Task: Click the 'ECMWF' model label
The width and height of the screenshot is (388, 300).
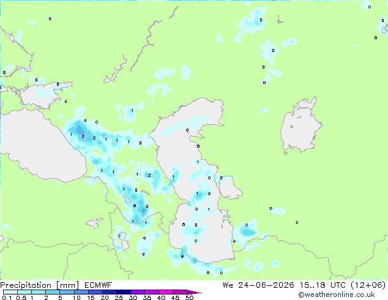Action: pos(99,285)
